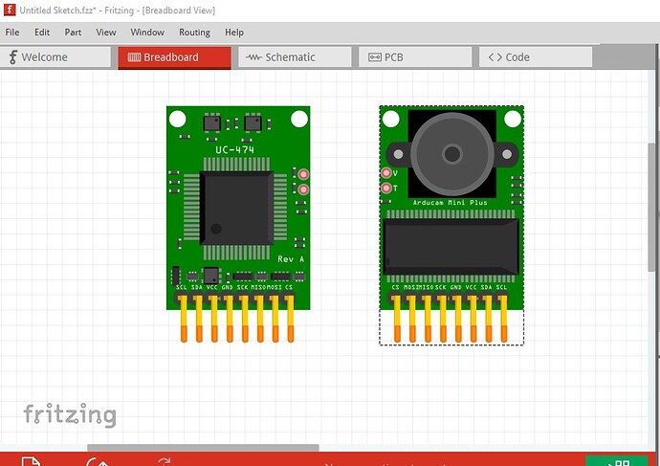Click the MISO pin on Arducam Mini Plus
The image size is (660, 466).
pyautogui.click(x=428, y=319)
